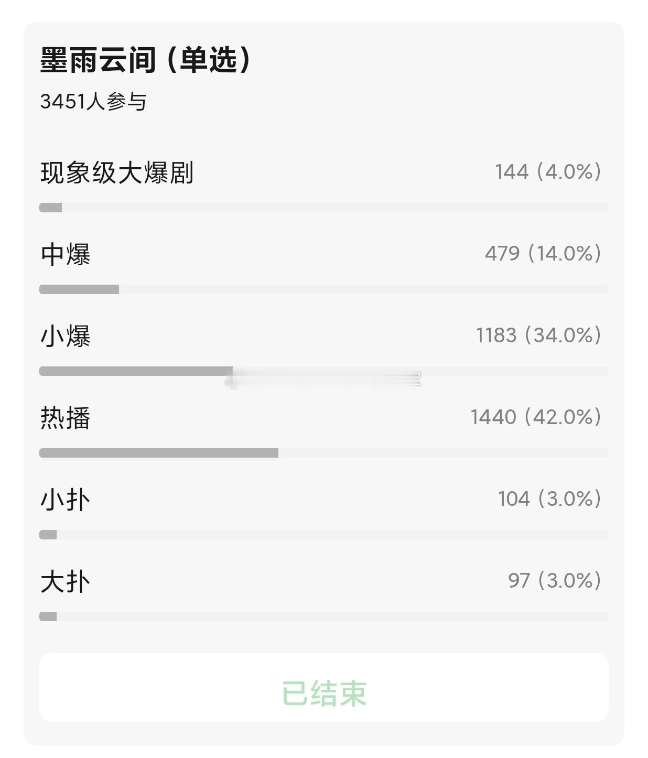648x758 pixels.
Task: Click the 墨雨云间 (单选) poll title
Action: coord(146,60)
